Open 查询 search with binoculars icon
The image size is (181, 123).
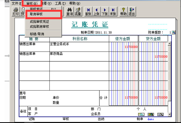[70, 12]
